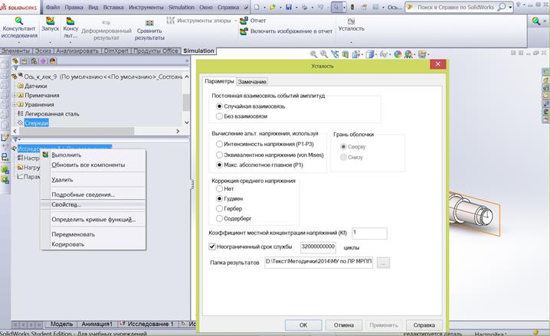Select the Без взаимосвязи radio button

pos(221,116)
